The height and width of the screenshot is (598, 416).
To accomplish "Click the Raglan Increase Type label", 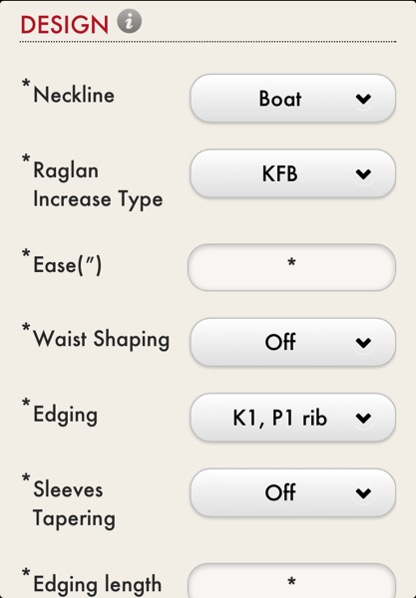I will click(x=98, y=184).
